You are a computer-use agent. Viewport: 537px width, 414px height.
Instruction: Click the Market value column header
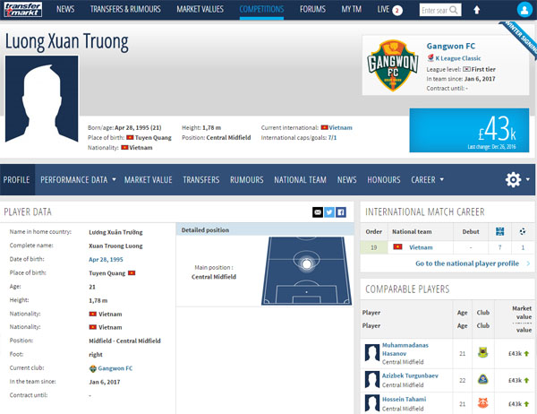[522, 313]
